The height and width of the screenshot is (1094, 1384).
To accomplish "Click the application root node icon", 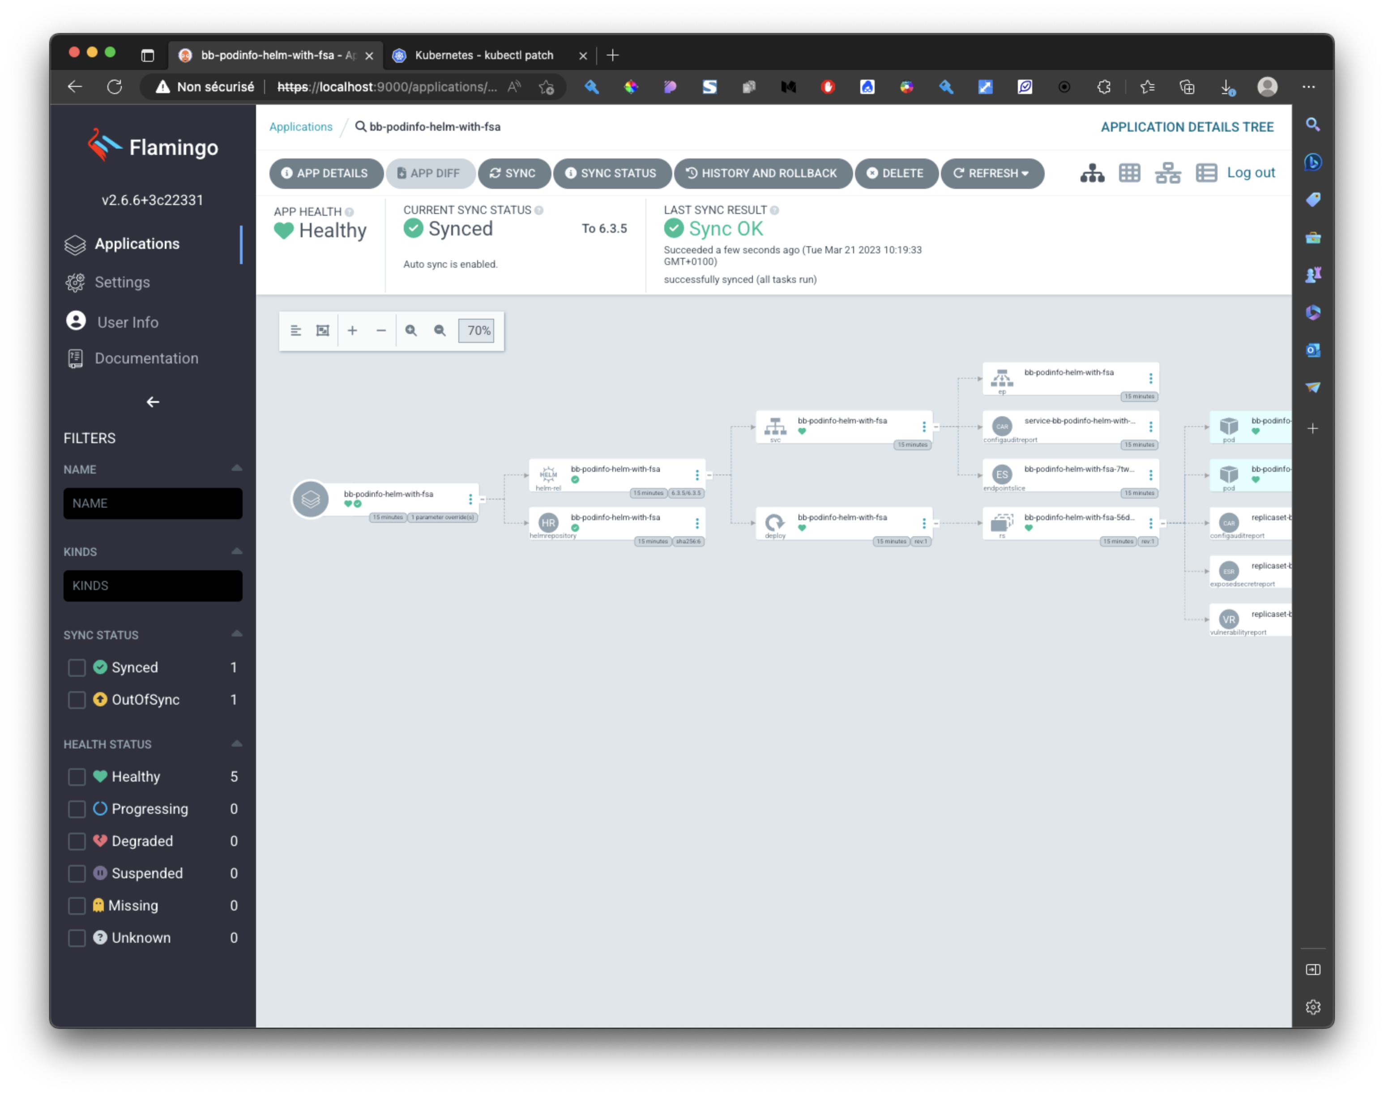I will click(x=311, y=499).
